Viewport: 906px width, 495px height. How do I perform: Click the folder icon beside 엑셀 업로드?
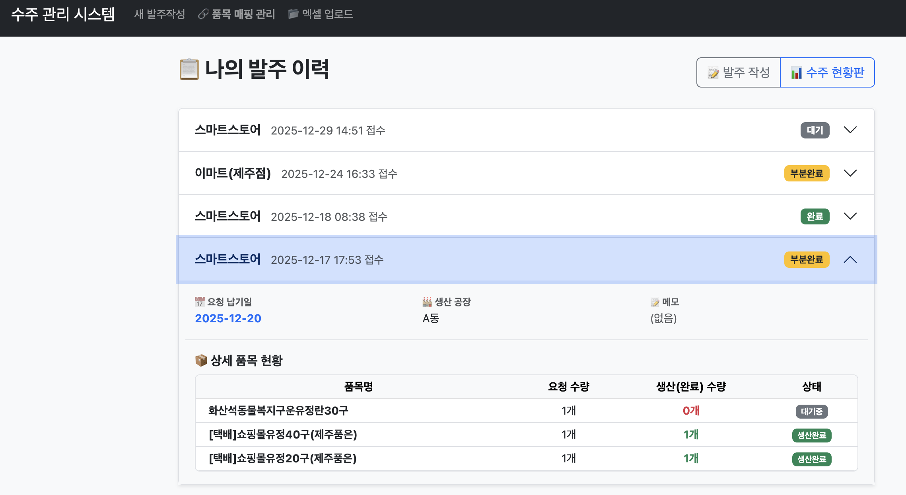293,14
